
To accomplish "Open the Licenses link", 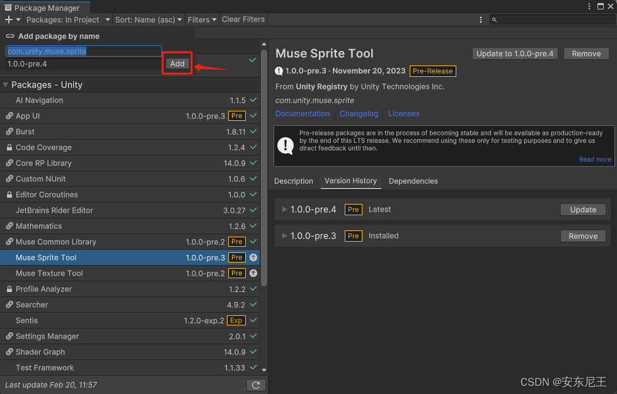I will [x=404, y=113].
